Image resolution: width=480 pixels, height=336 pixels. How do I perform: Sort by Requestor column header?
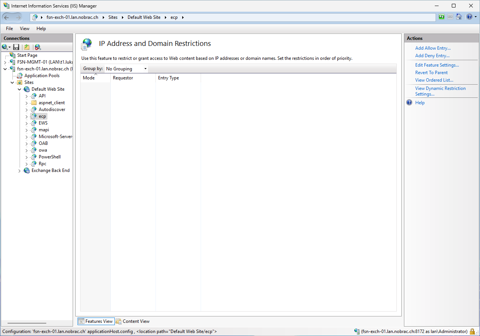[x=133, y=78]
